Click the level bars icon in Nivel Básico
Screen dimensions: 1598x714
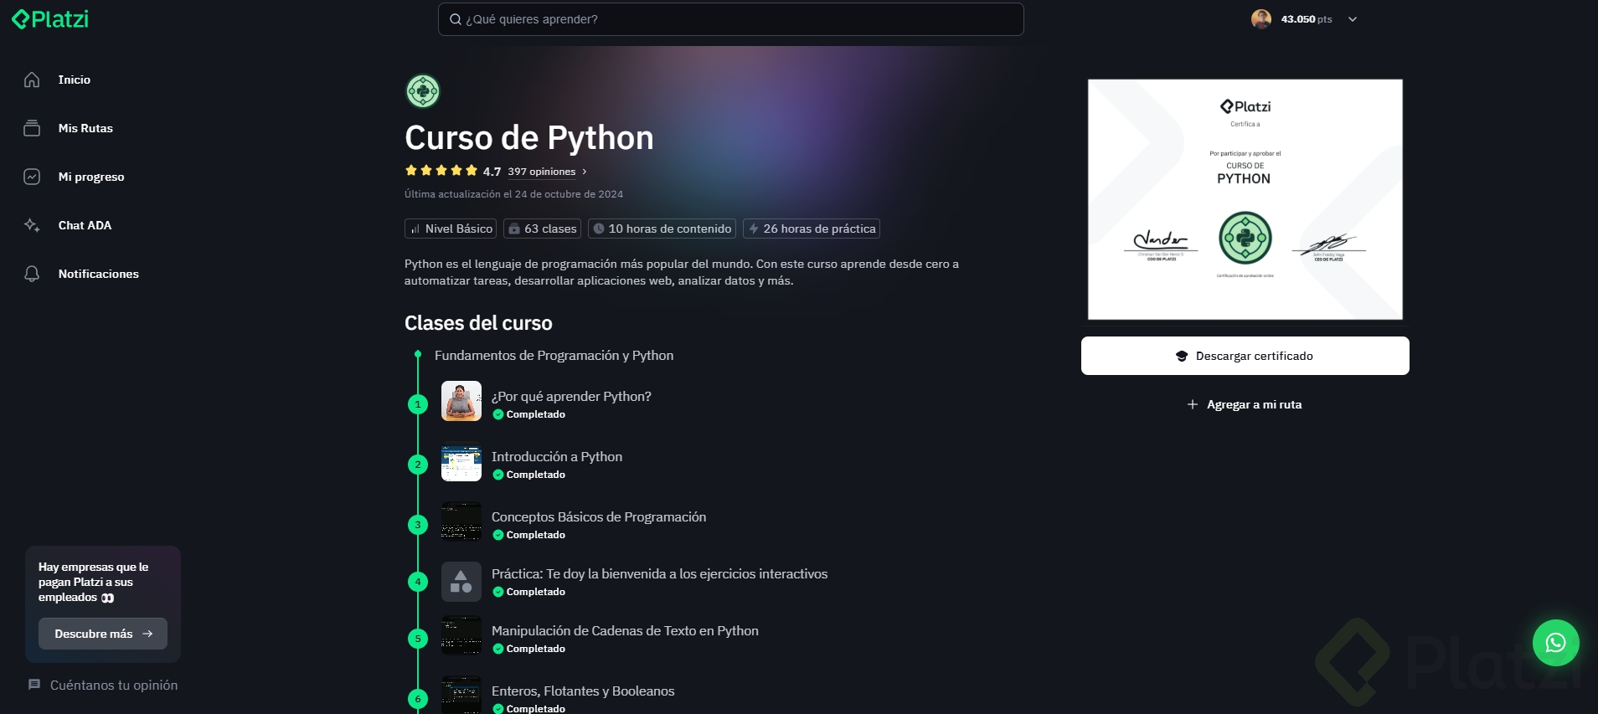coord(415,229)
